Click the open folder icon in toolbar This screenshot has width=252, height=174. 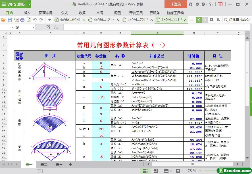pos(3,20)
